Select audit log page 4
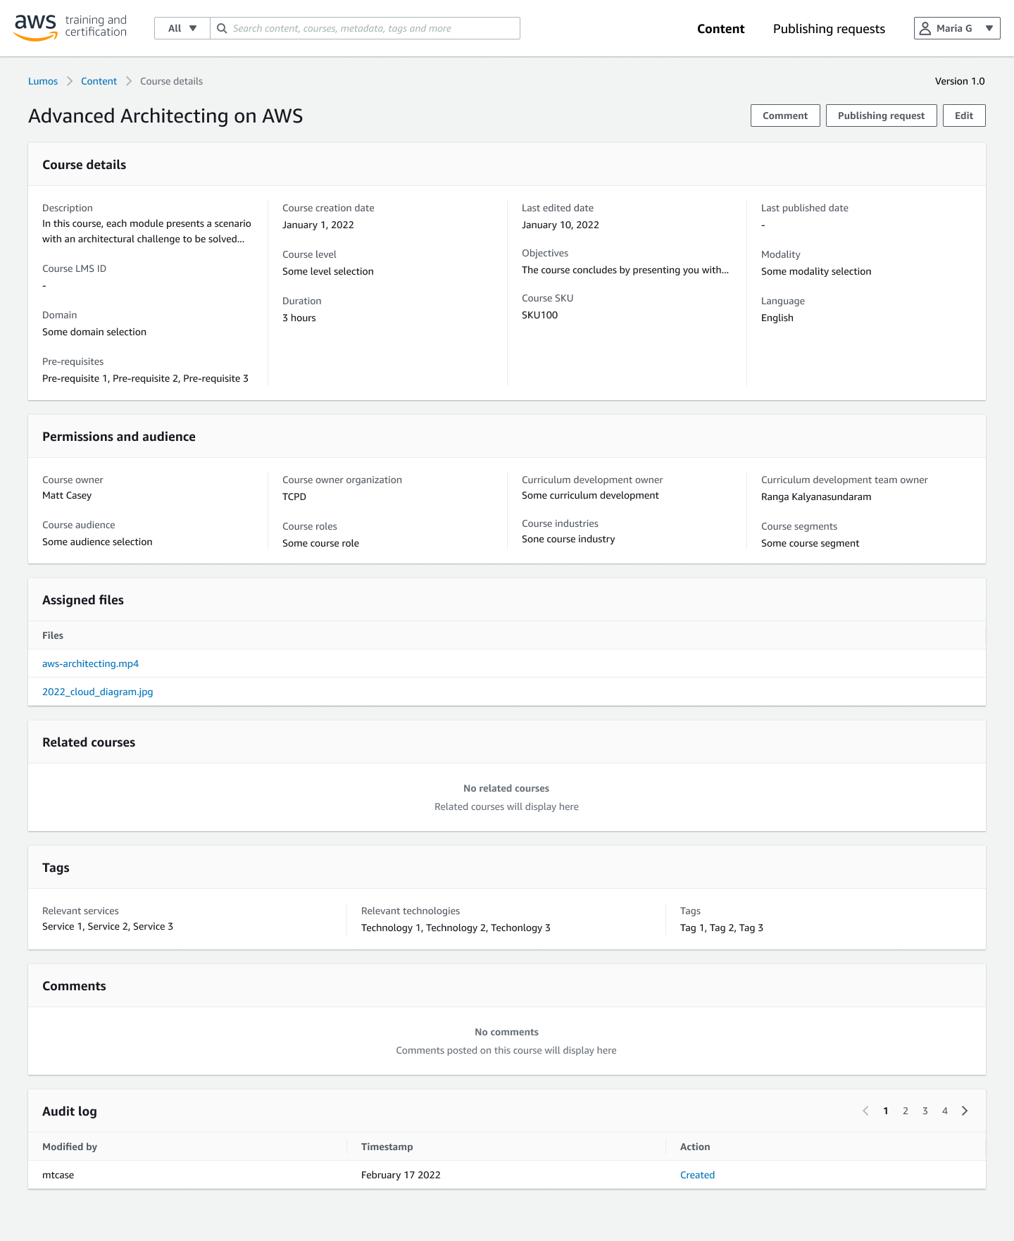Screen dimensions: 1014x1241 944,1111
